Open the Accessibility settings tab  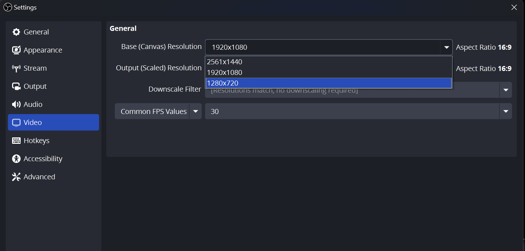[x=16, y=158]
